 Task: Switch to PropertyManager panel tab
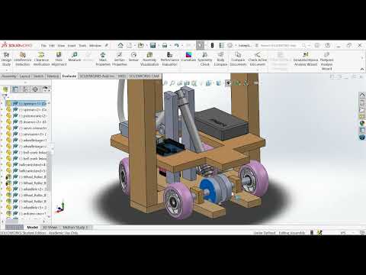[15, 89]
